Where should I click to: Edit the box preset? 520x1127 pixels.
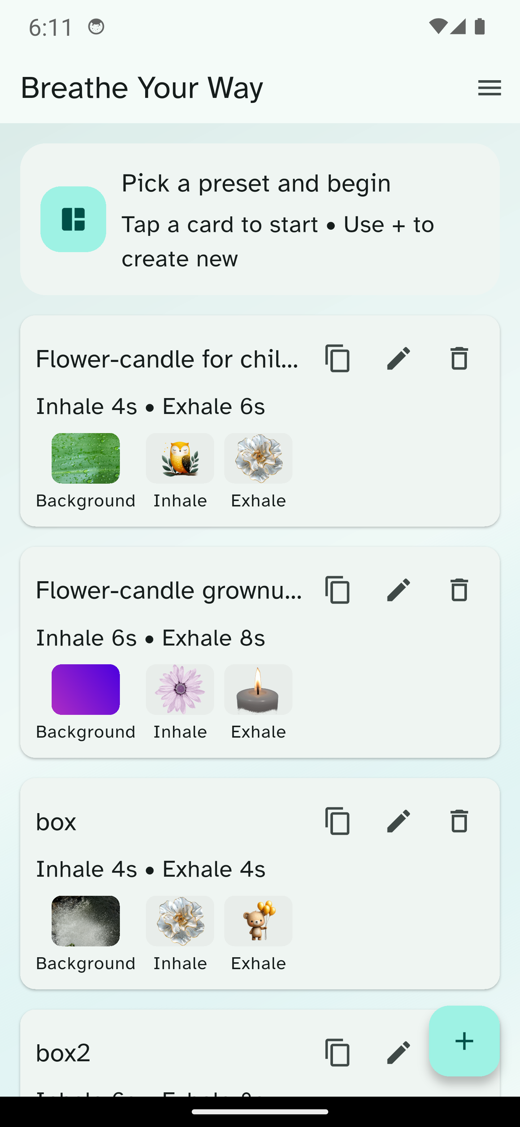pos(398,821)
